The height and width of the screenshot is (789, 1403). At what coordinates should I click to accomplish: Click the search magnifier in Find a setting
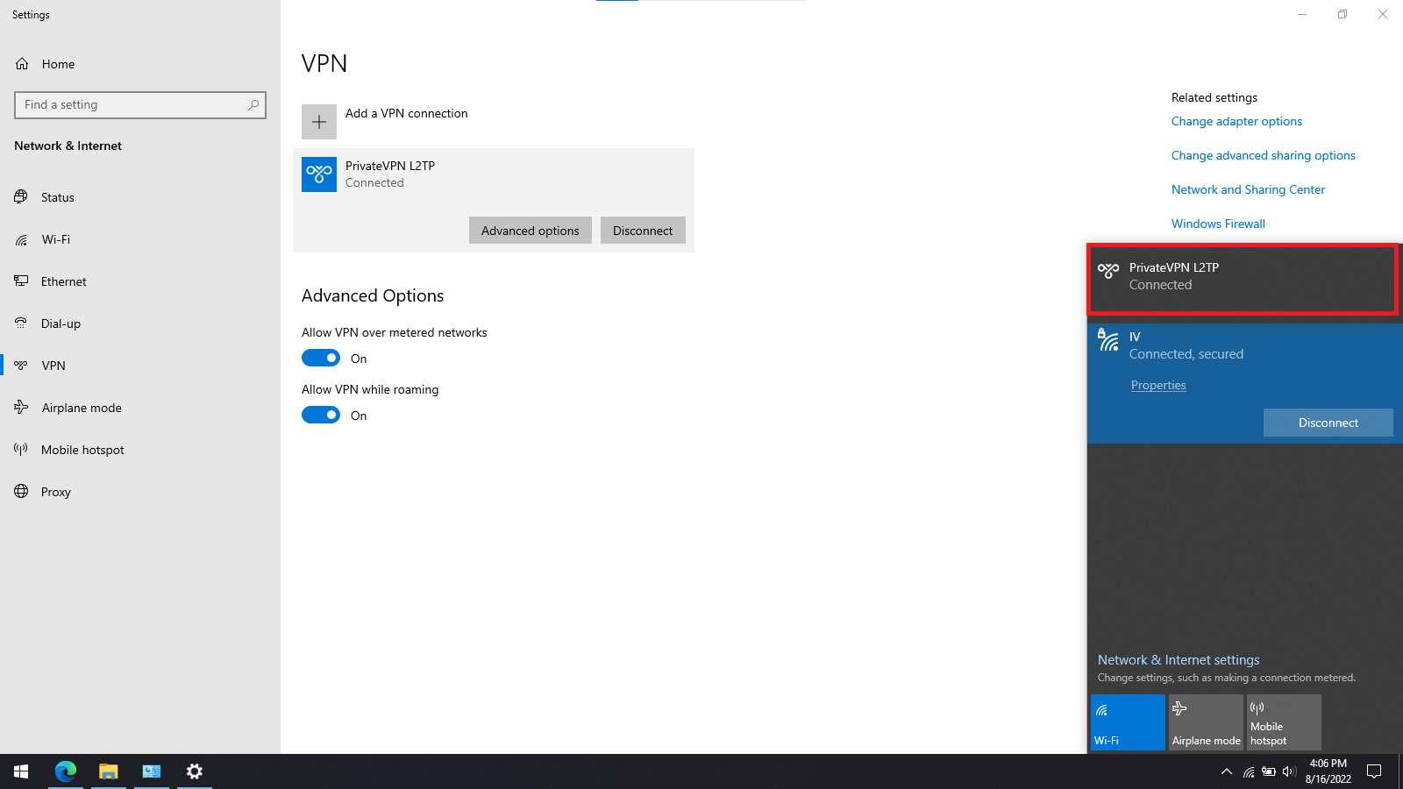[253, 105]
